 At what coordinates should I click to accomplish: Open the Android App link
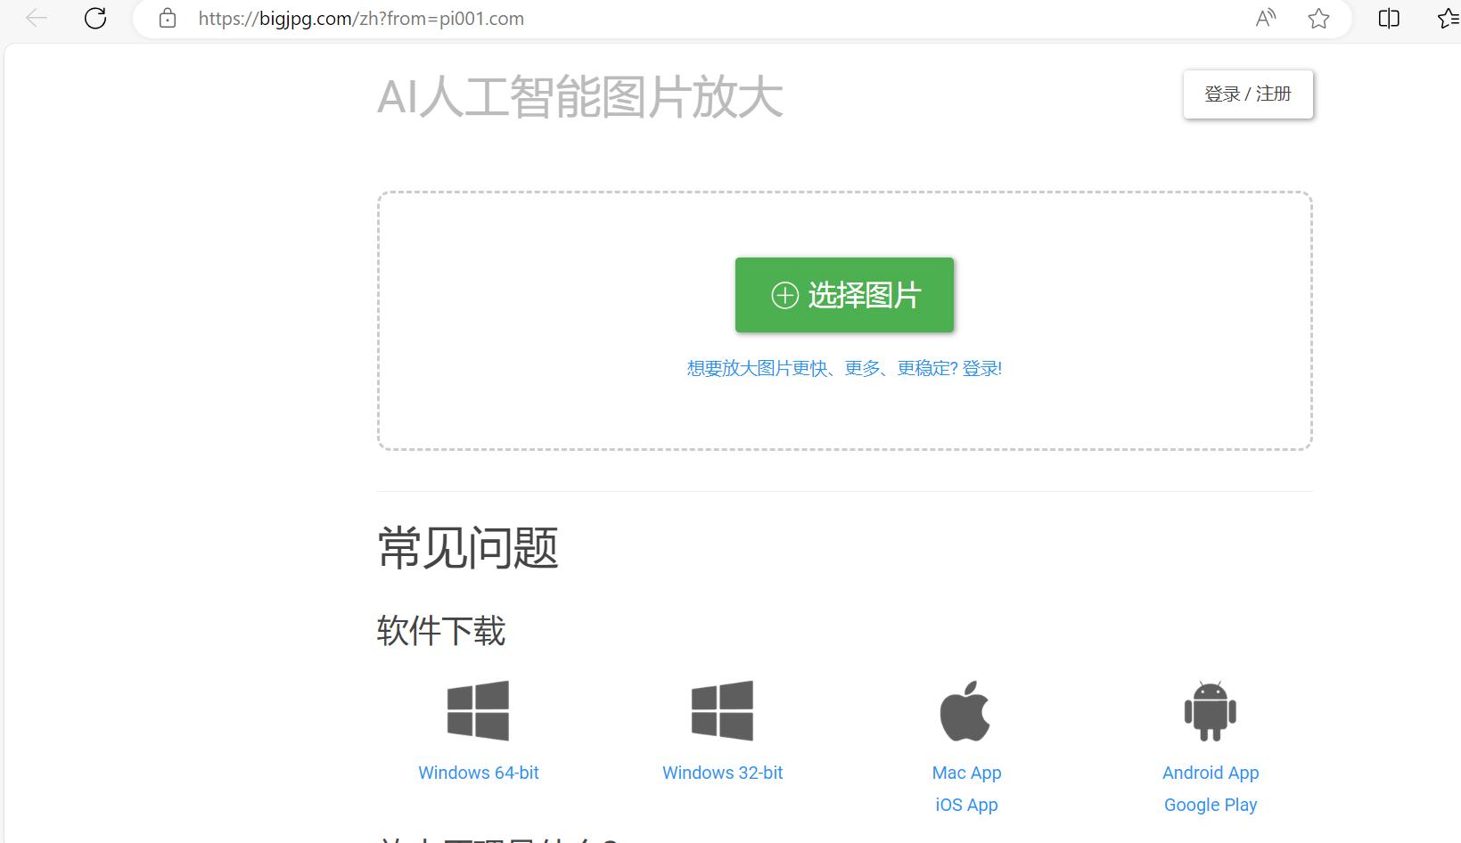[1211, 773]
